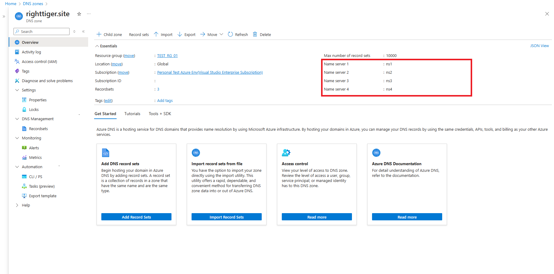Image resolution: width=554 pixels, height=274 pixels.
Task: Click the Import Record Sets button
Action: 227,217
